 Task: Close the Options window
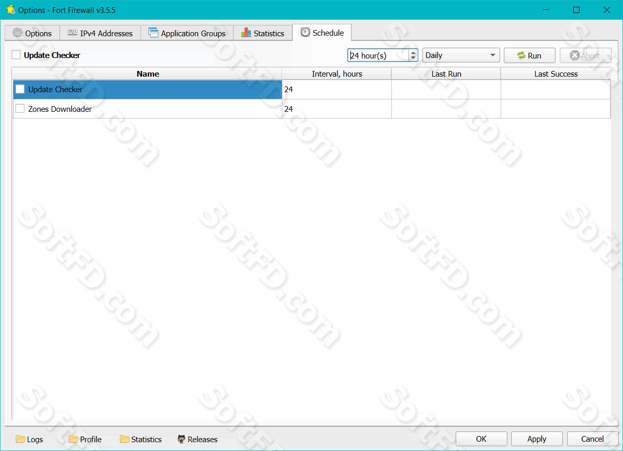607,10
